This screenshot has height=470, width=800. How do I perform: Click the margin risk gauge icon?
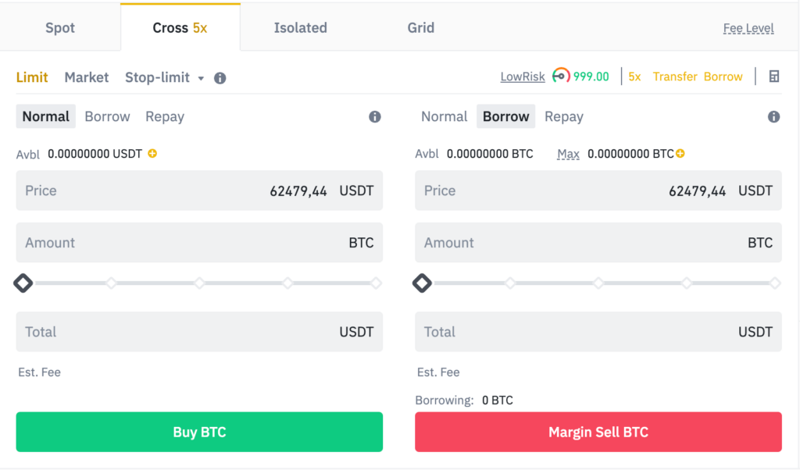pyautogui.click(x=559, y=77)
